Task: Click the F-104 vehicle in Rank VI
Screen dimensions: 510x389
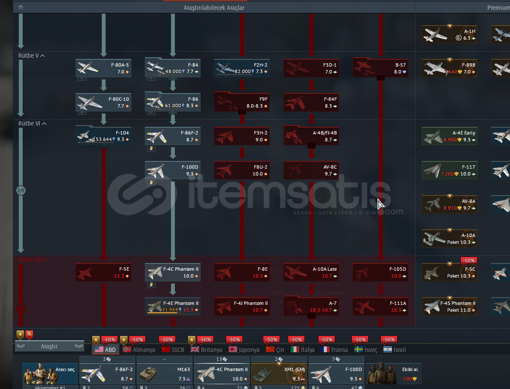Action: 103,136
